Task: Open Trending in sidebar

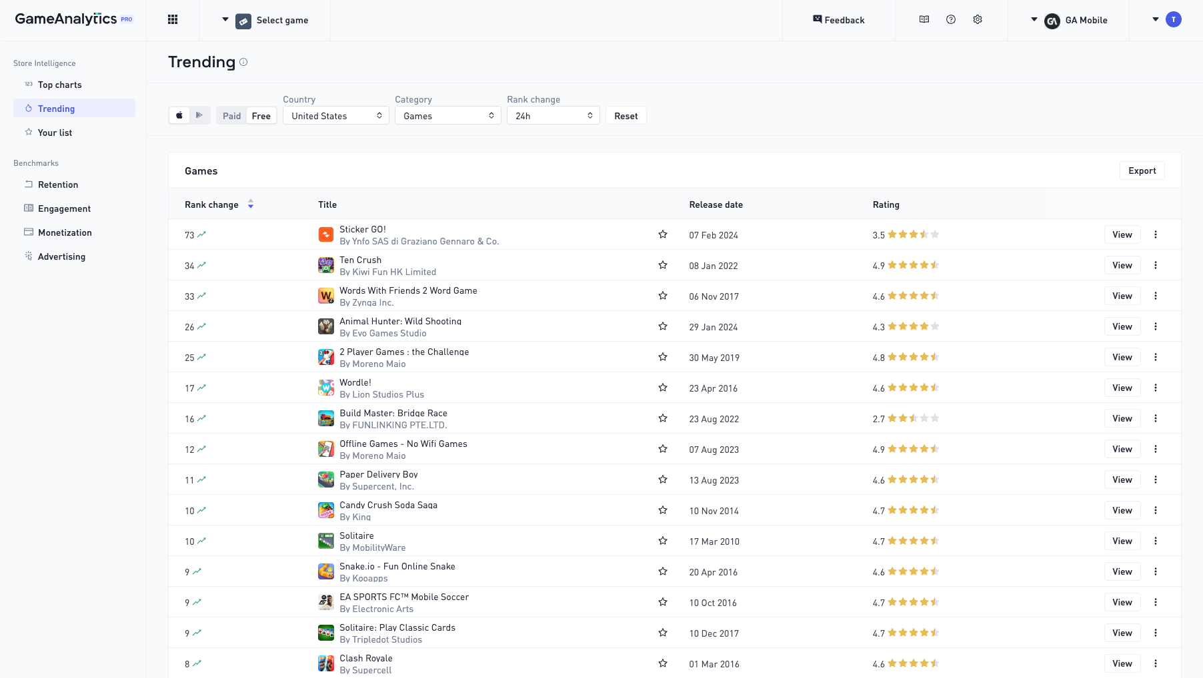Action: point(74,109)
